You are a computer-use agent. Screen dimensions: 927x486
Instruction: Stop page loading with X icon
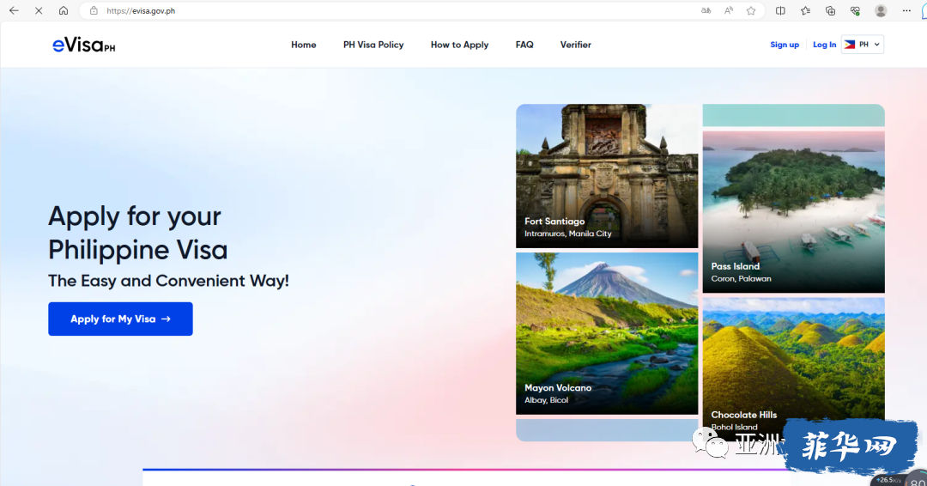point(39,10)
